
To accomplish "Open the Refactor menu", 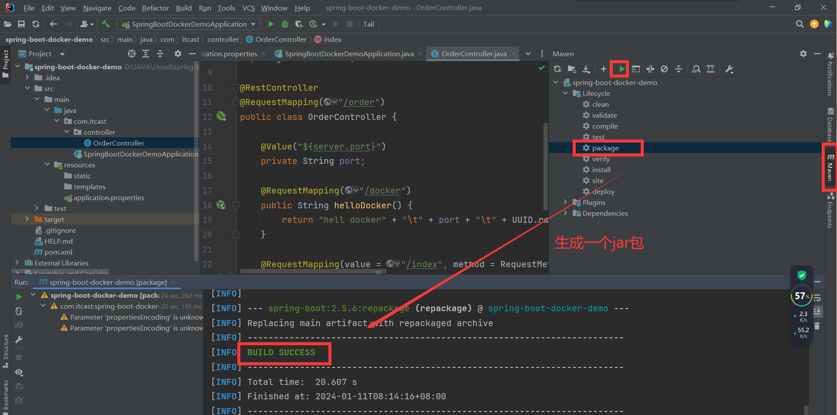I will 155,8.
